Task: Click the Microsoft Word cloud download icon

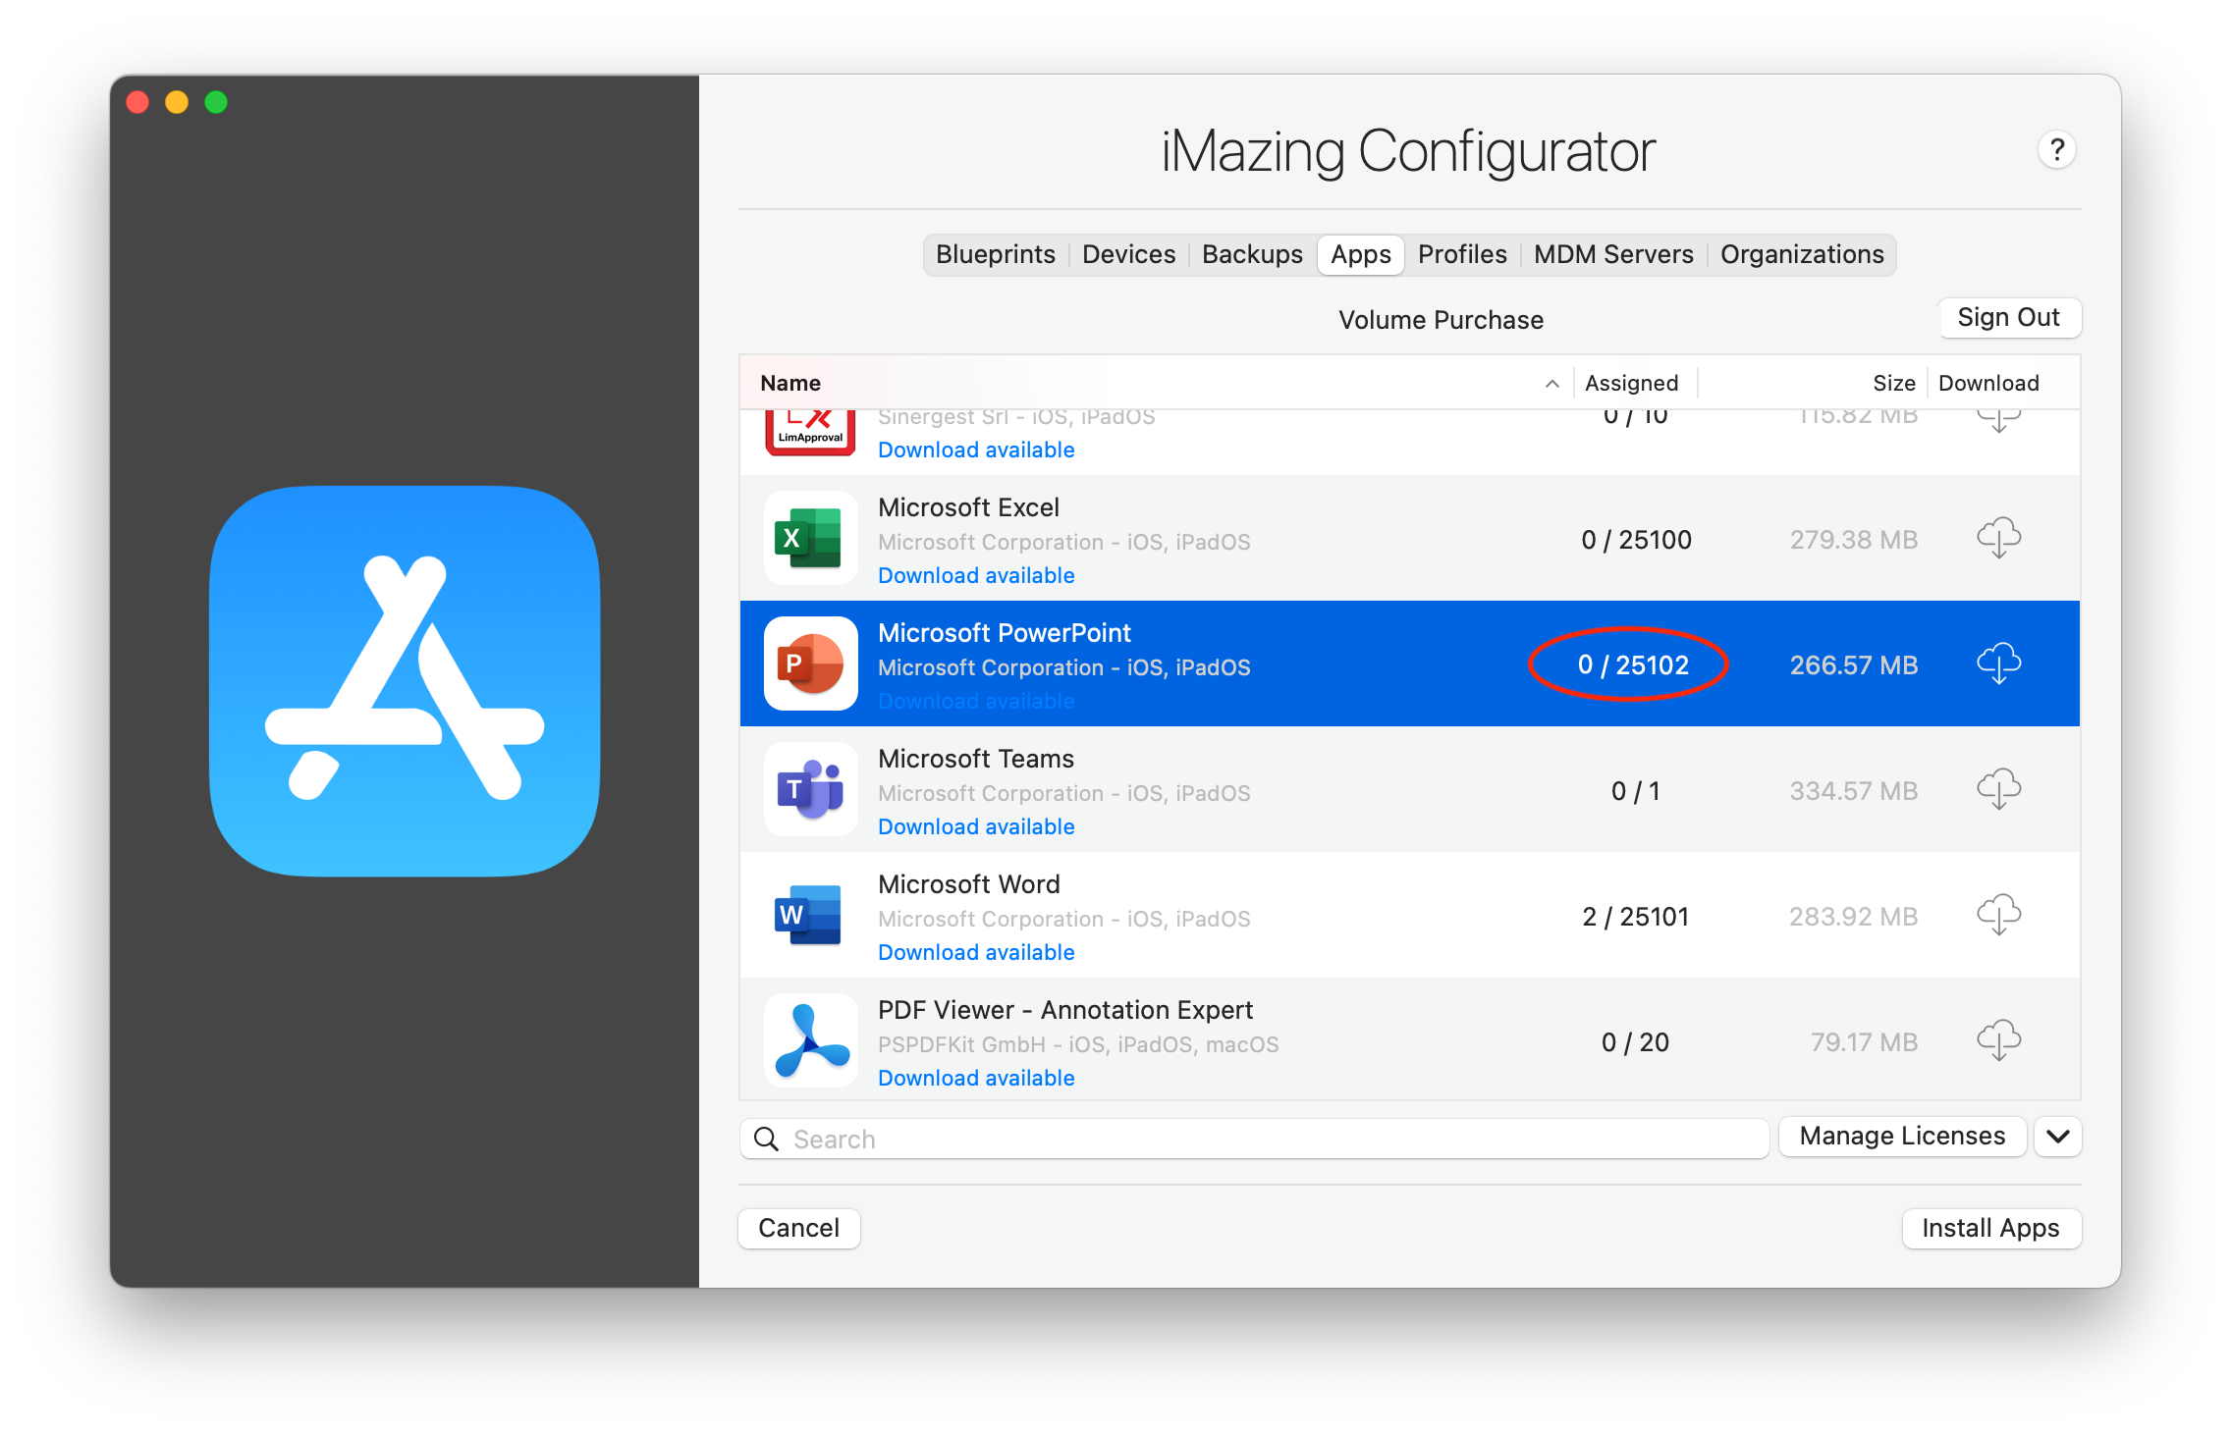Action: pyautogui.click(x=1998, y=915)
